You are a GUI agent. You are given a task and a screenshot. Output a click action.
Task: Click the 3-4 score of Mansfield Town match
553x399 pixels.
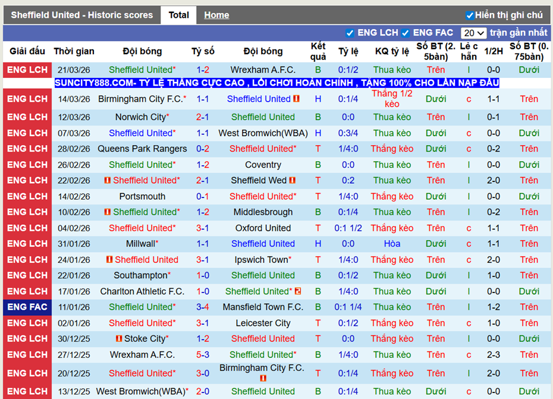[x=203, y=307]
